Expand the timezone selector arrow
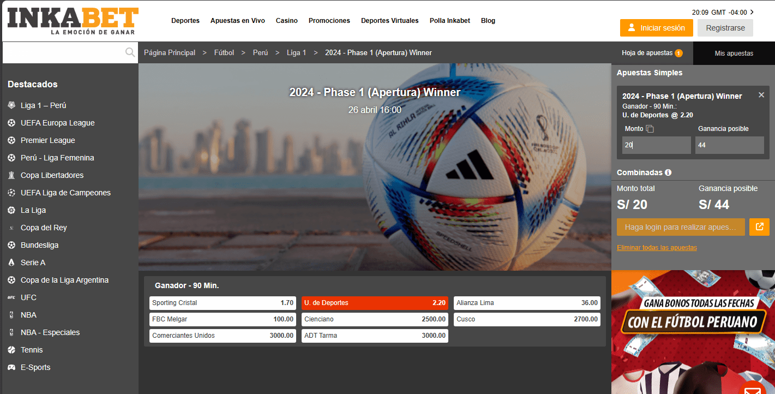Screen dimensions: 775x394 pyautogui.click(x=753, y=12)
